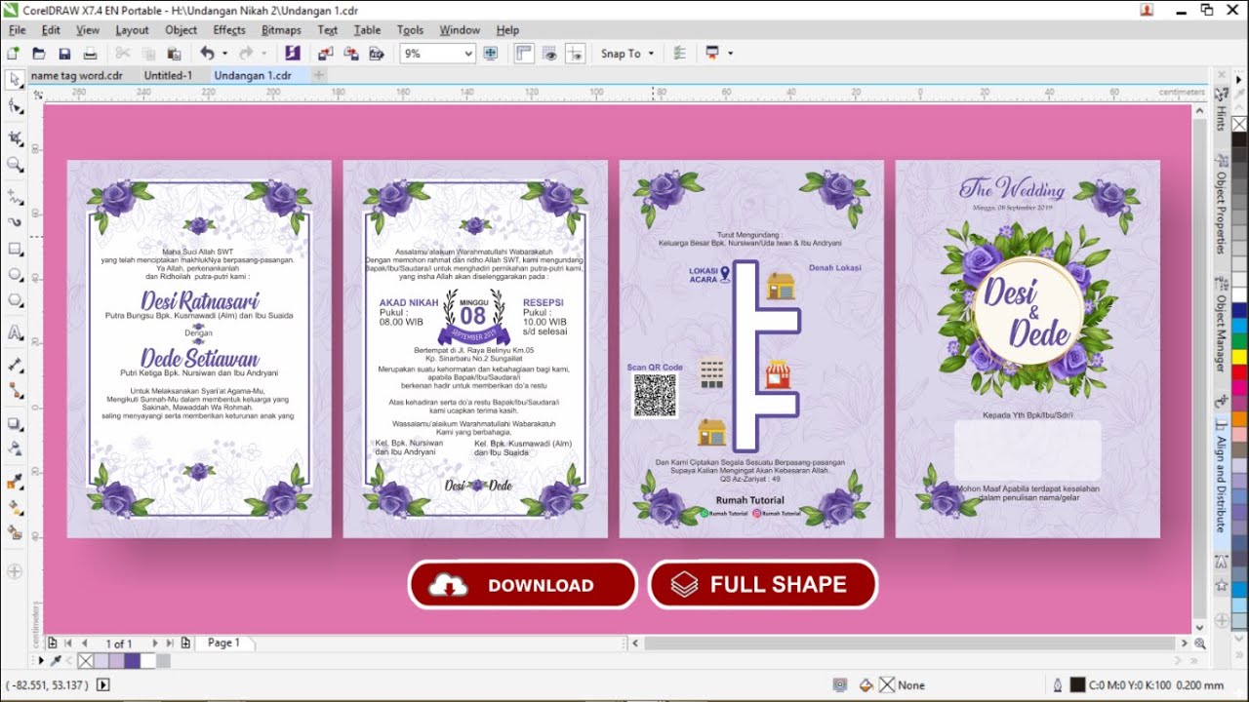Click the New document icon
1249x702 pixels.
coord(14,54)
